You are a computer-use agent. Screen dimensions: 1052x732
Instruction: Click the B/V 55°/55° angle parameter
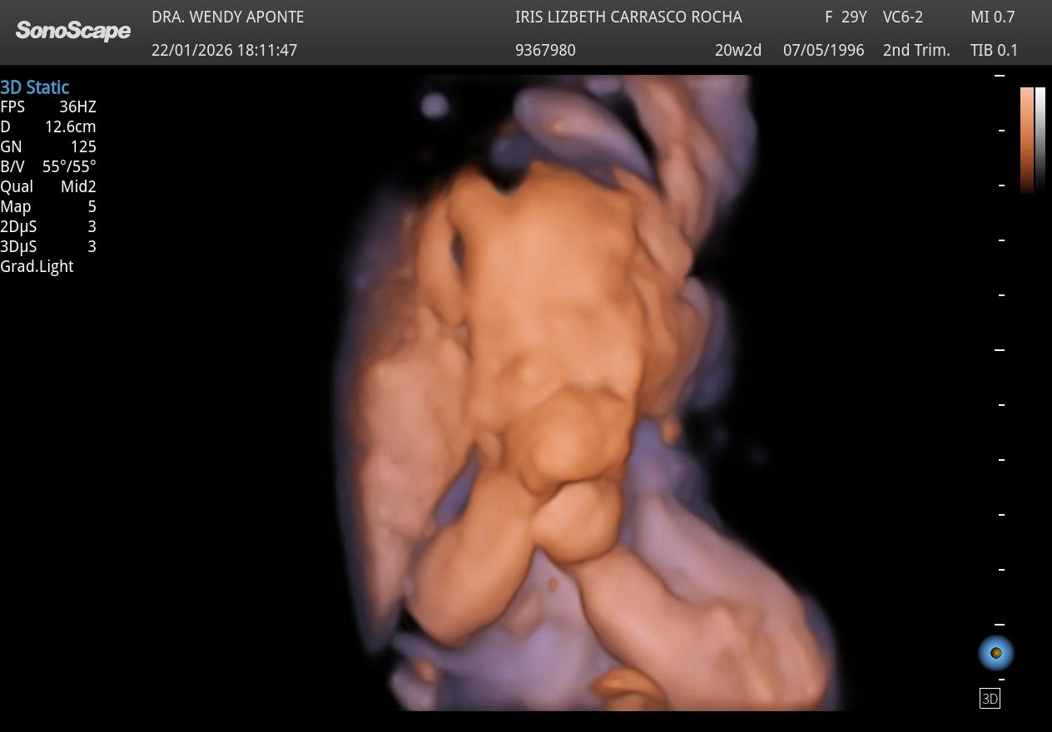click(48, 166)
